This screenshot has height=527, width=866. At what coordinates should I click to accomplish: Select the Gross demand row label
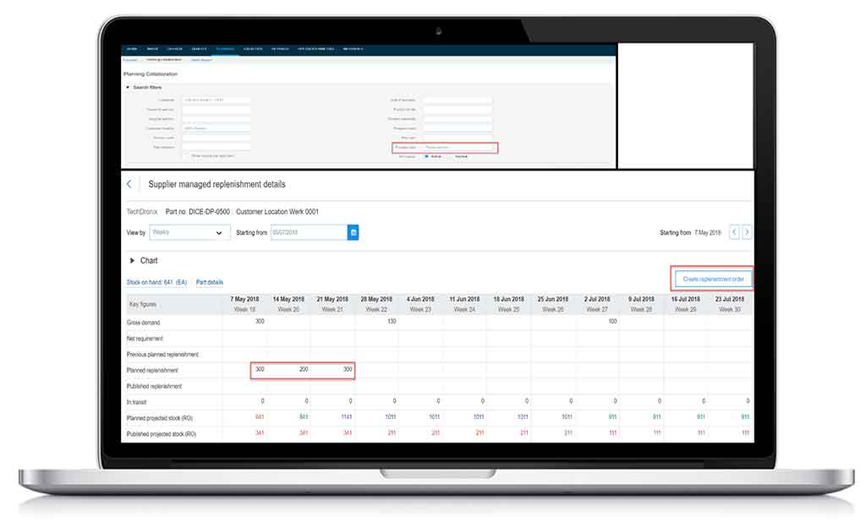(x=144, y=323)
